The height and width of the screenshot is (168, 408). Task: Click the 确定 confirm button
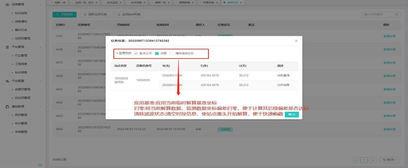pos(292,114)
